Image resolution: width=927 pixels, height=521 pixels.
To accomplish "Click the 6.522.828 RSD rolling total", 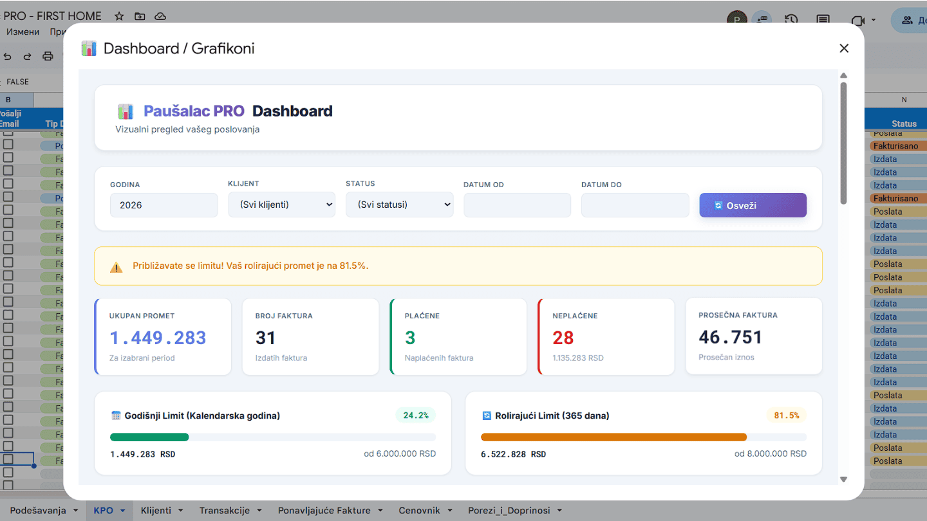I will [x=513, y=454].
